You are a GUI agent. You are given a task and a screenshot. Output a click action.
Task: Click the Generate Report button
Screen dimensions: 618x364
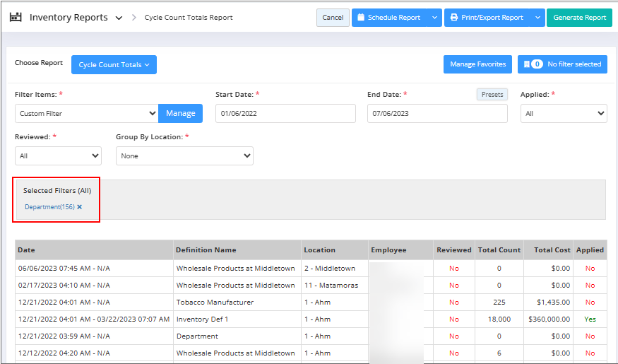click(x=579, y=18)
